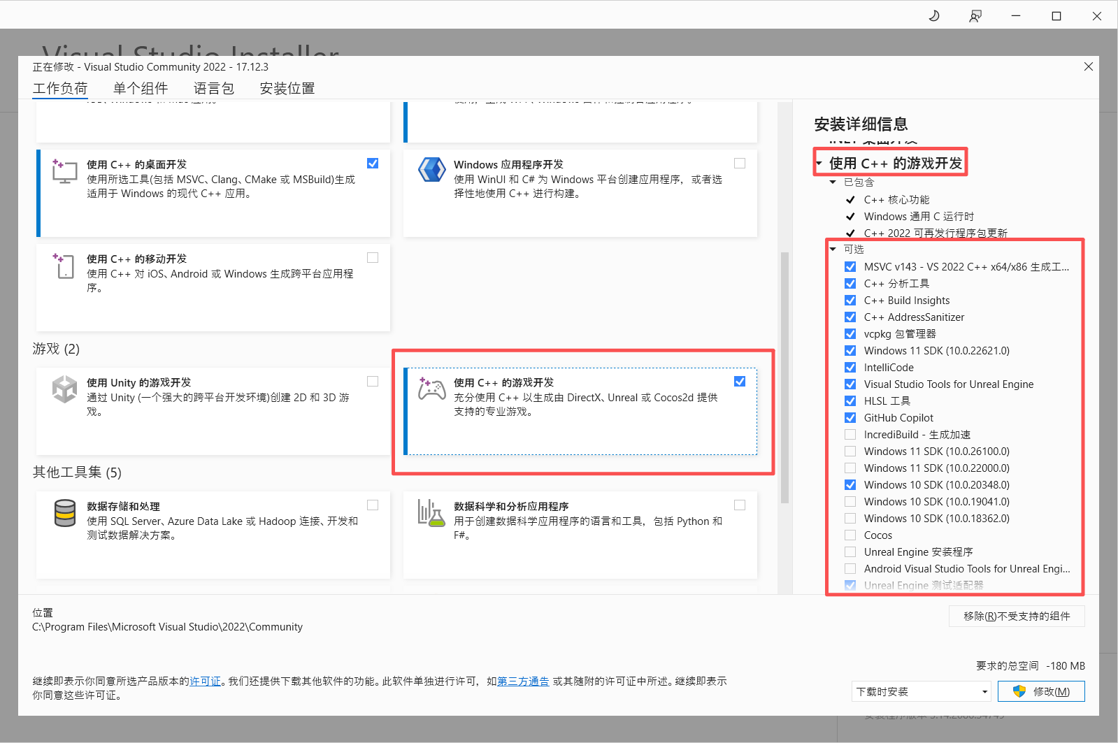Uncheck the HLSL tools component

tap(850, 401)
